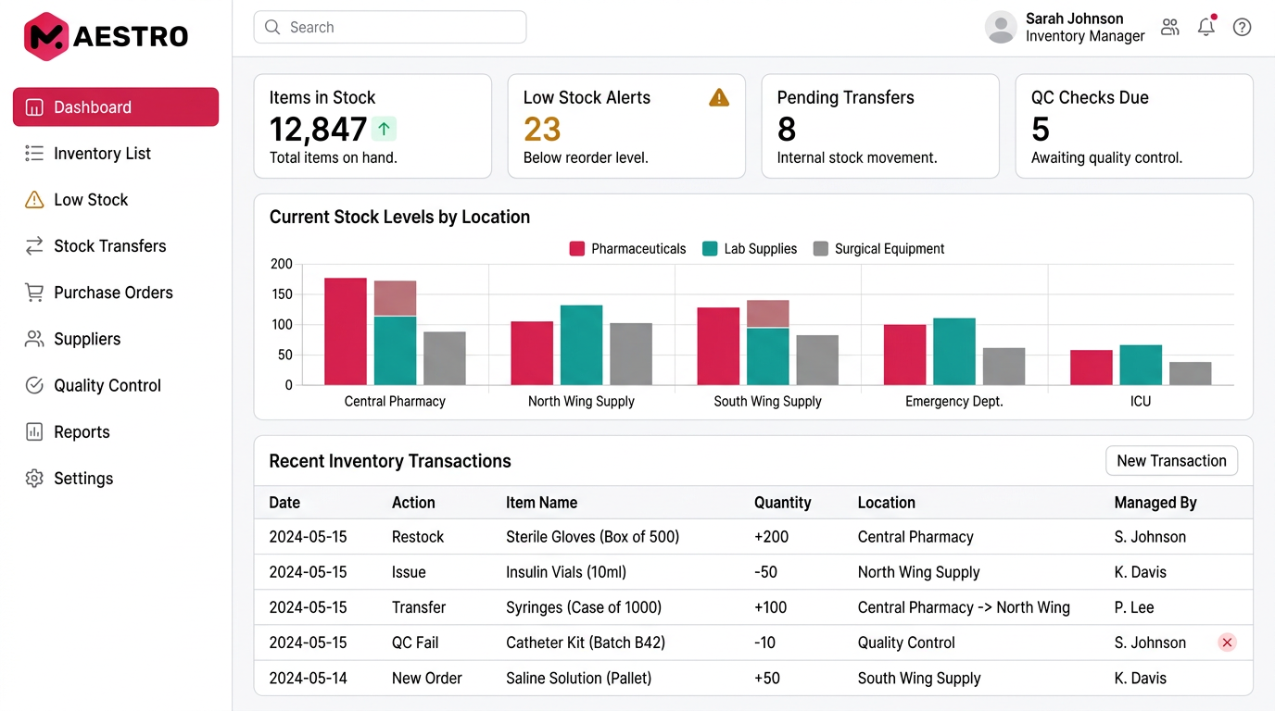Toggle Pharmaceuticals legend swatch
The width and height of the screenshot is (1275, 711).
pos(576,249)
